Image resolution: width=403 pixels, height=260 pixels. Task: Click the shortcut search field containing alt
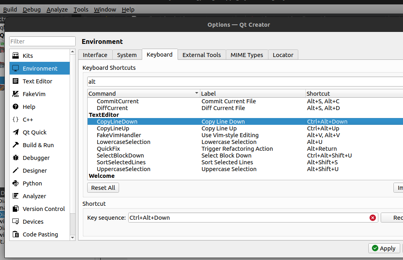(x=239, y=82)
